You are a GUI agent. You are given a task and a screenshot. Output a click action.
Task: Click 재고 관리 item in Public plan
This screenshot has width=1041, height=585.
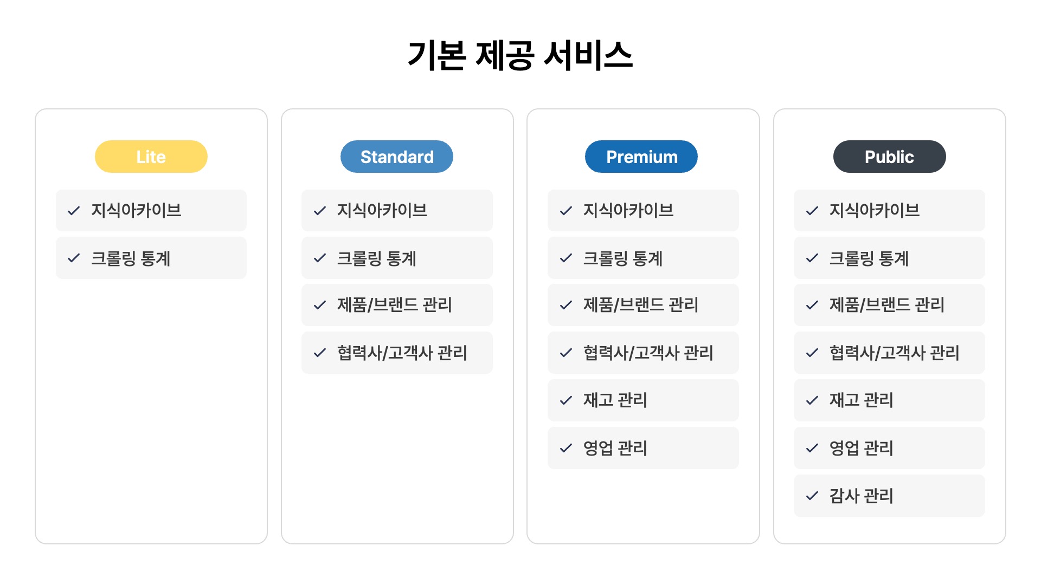889,400
